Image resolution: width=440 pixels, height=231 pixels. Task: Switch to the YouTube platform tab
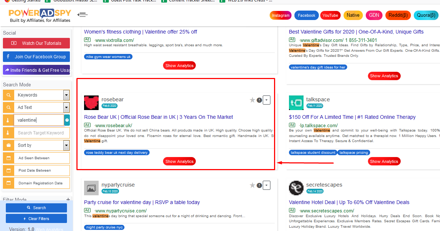click(330, 15)
